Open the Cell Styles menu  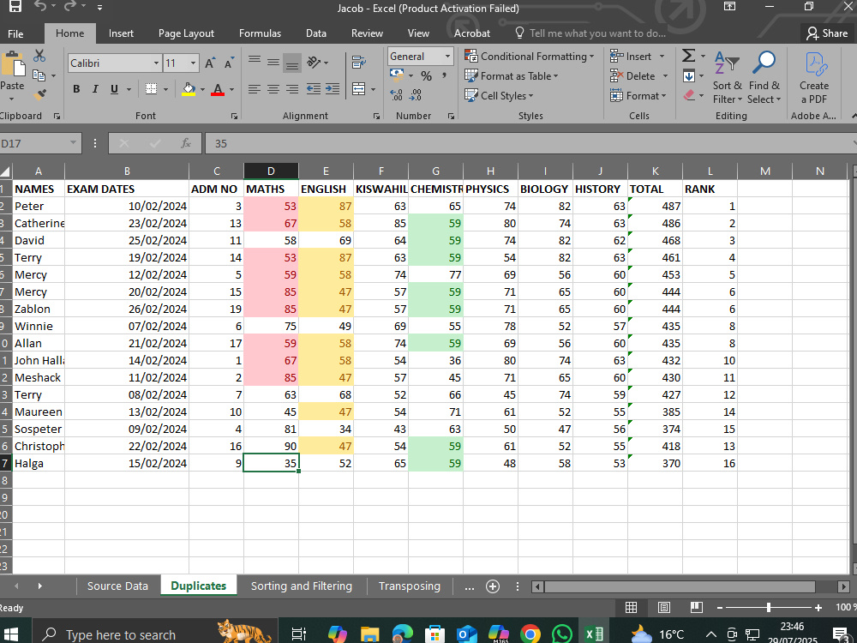coord(499,96)
